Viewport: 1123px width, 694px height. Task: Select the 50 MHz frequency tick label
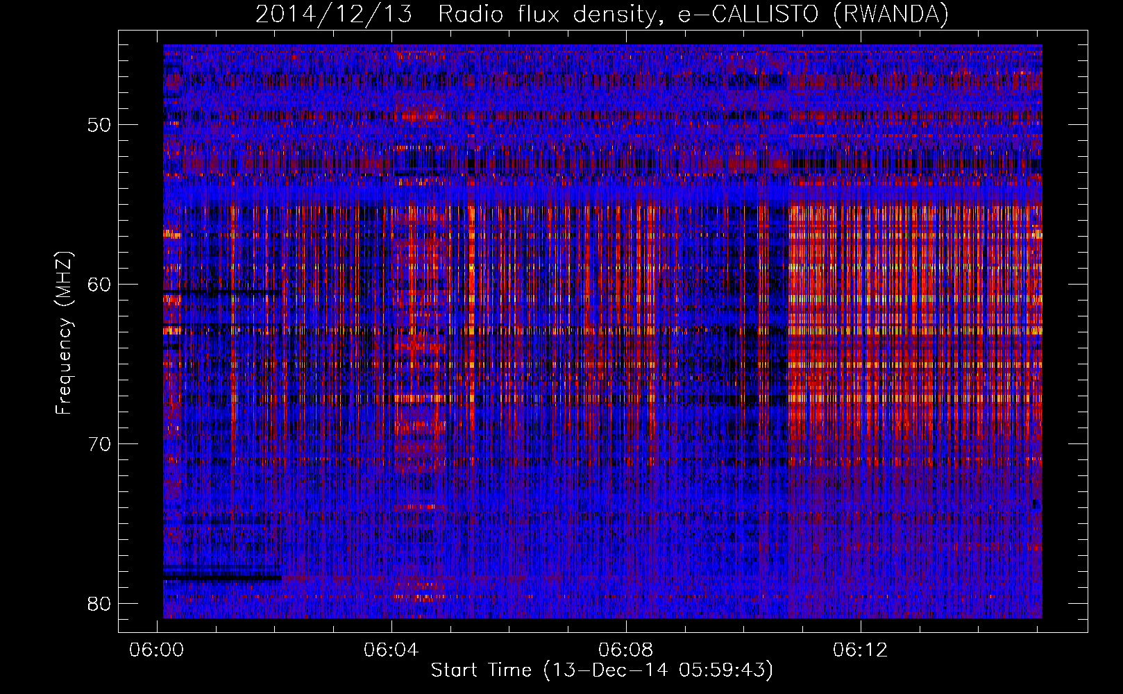tap(99, 125)
